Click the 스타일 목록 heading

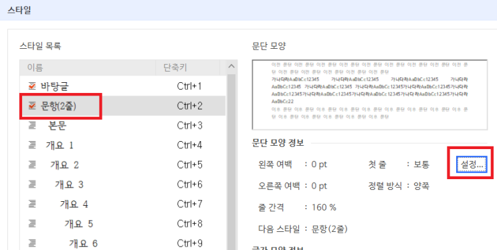[40, 46]
